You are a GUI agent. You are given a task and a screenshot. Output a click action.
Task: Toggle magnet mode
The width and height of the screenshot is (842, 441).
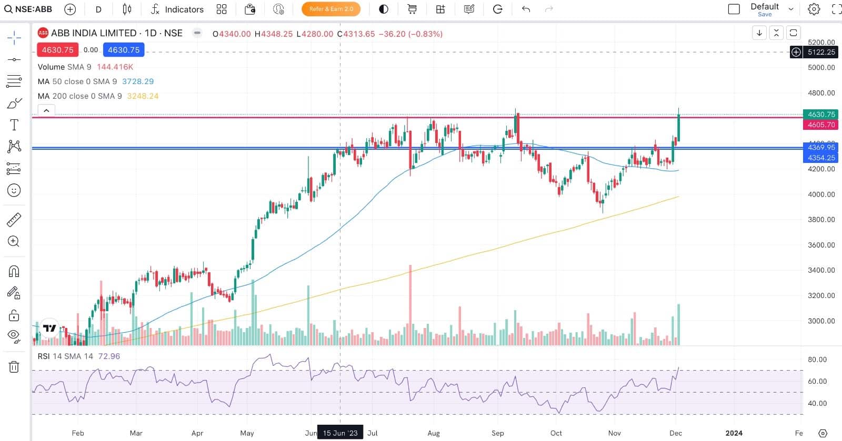point(14,271)
